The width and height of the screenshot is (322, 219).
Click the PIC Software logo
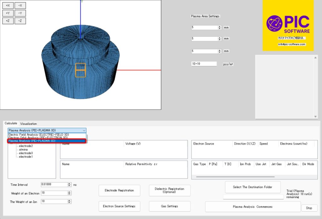288,25
